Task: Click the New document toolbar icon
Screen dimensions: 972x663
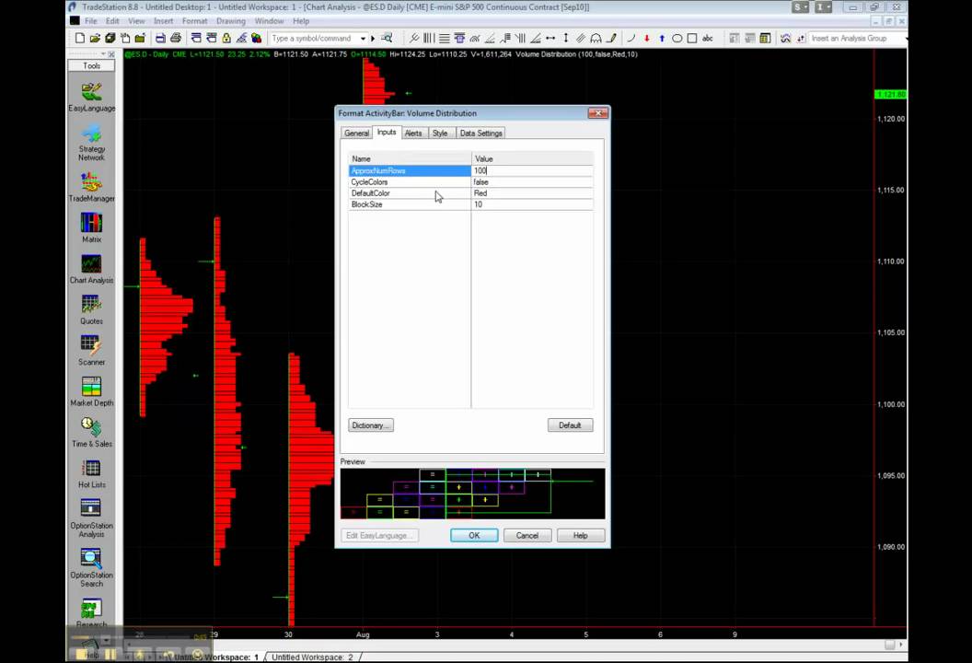Action: (x=80, y=38)
